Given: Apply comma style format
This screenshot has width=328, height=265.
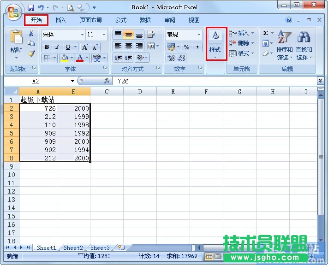Looking at the screenshot, I should (x=197, y=47).
